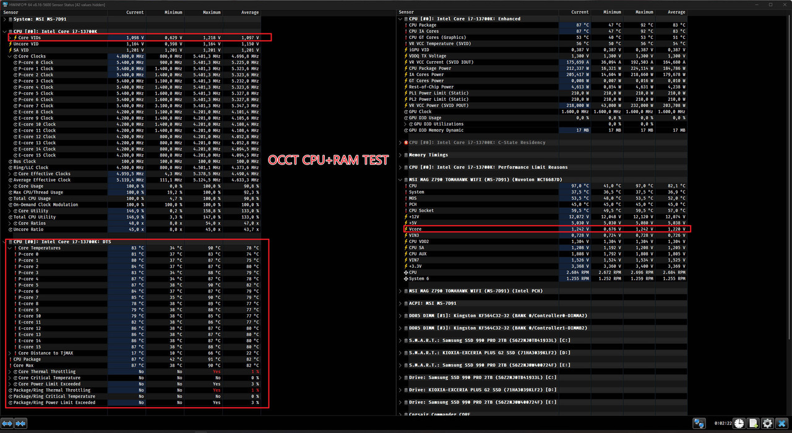The image size is (792, 433).
Task: Select the P-core 0 Clock row
Action: pos(136,62)
